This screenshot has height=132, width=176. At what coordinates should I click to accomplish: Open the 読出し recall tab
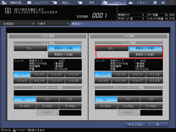pos(63,2)
